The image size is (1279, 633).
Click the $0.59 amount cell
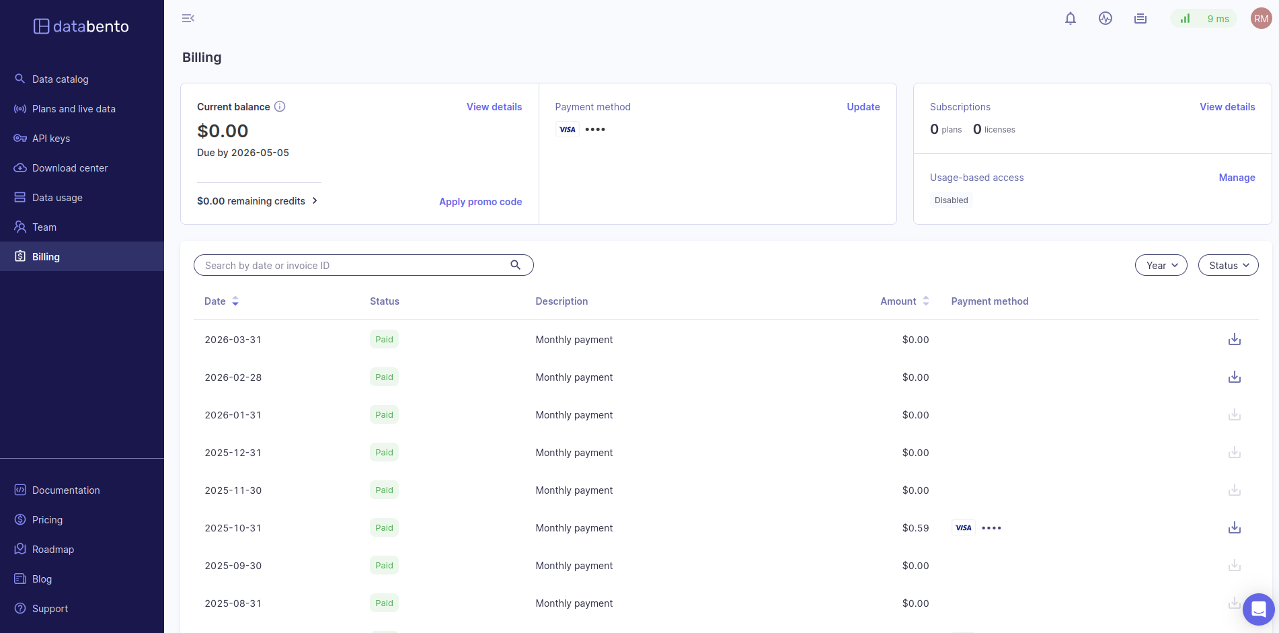pos(915,528)
